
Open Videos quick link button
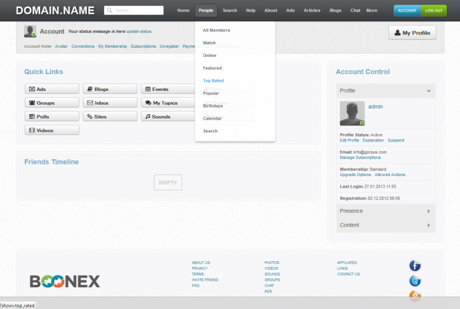click(52, 131)
